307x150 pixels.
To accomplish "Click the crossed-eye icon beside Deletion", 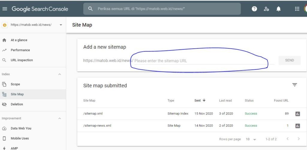I will (4, 104).
